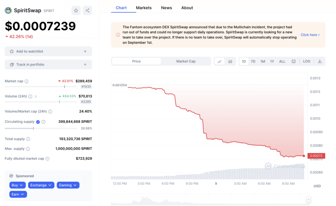This screenshot has height=206, width=336.
Task: Click the Volume (24h) rank slider
Action: [41, 102]
